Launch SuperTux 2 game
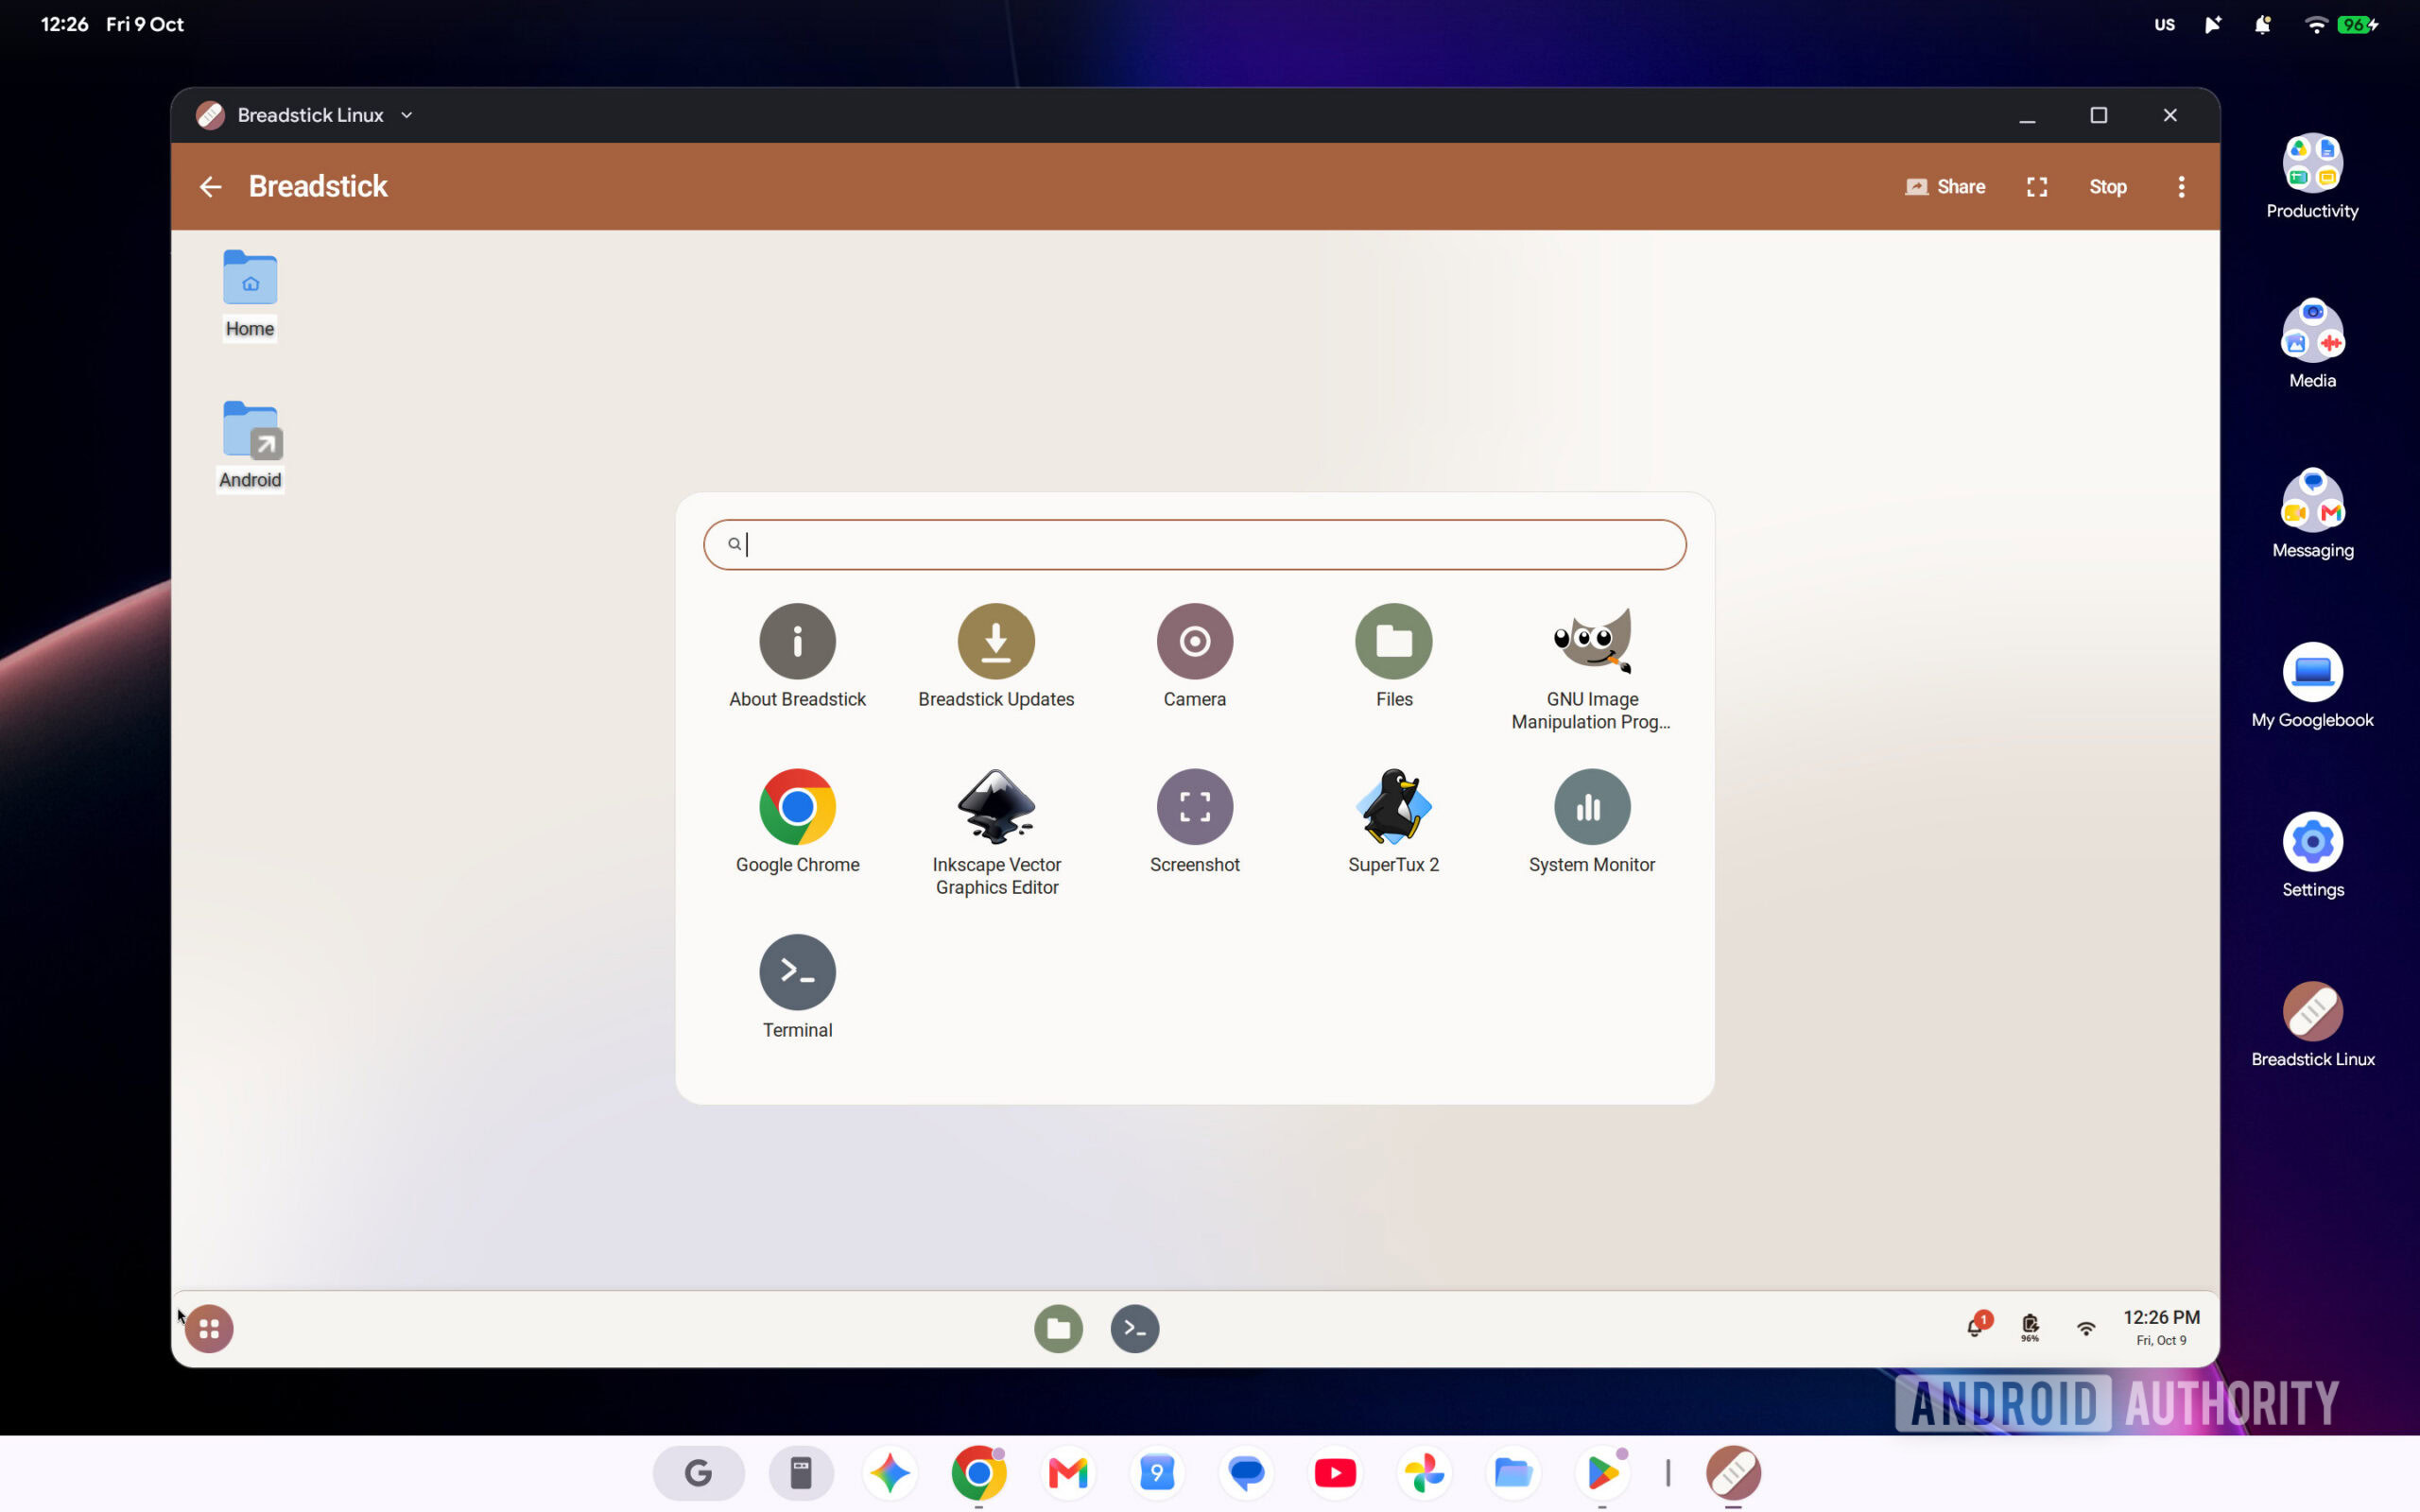This screenshot has height=1512, width=2420. (x=1393, y=821)
